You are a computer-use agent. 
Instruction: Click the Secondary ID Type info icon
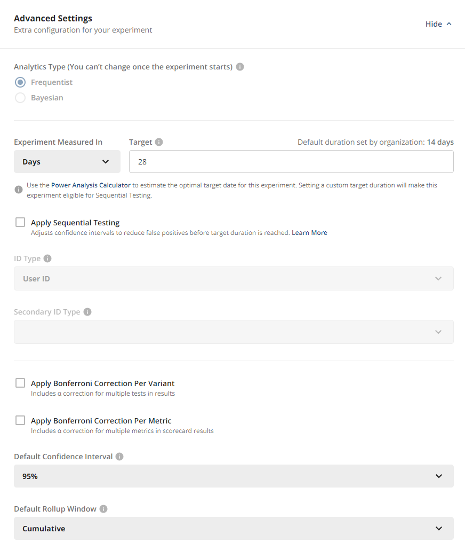pos(87,312)
